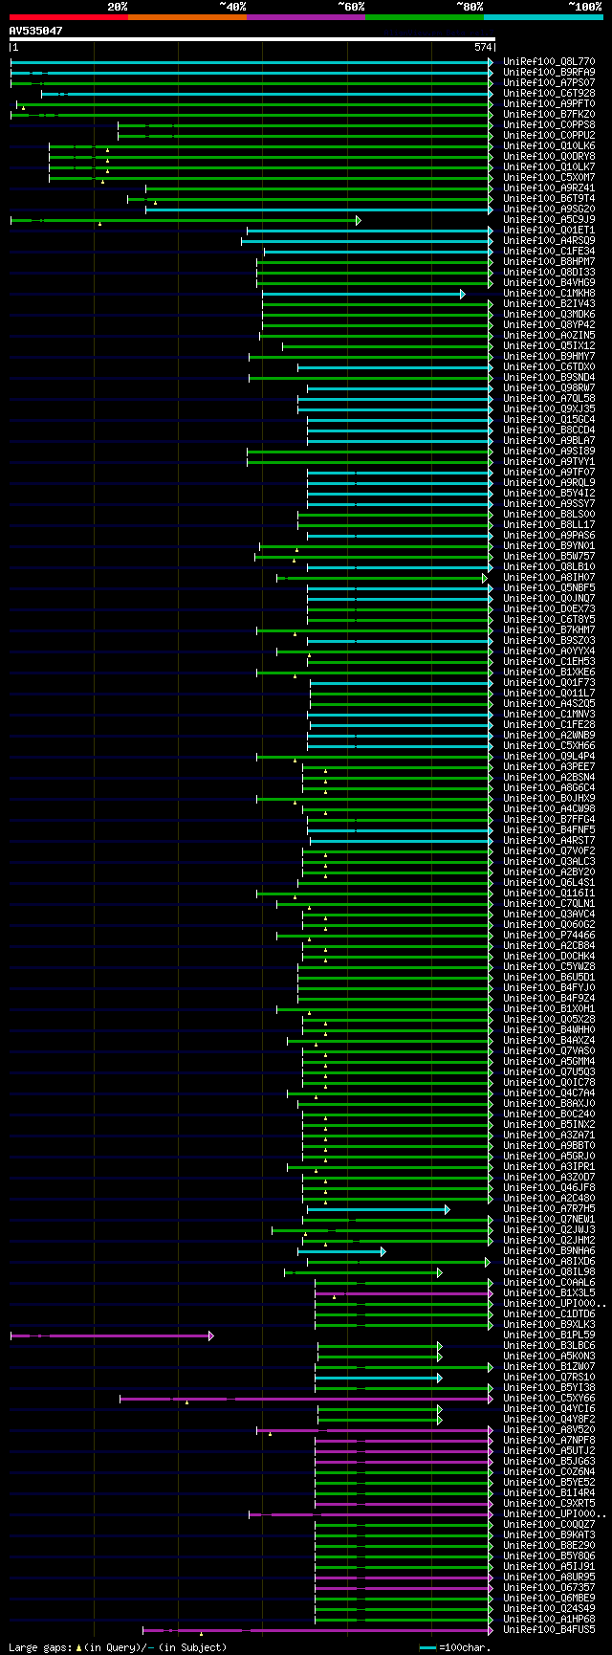Select the UniRef100_Q8IL98 label

549,1272
